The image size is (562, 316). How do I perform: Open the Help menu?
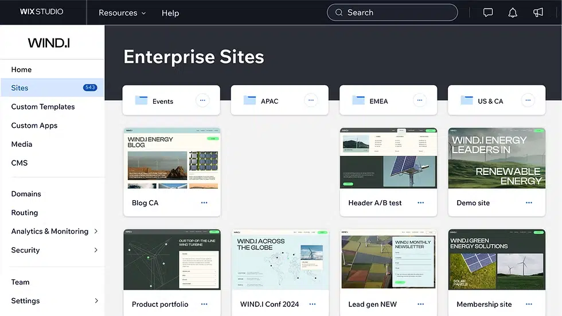coord(170,13)
